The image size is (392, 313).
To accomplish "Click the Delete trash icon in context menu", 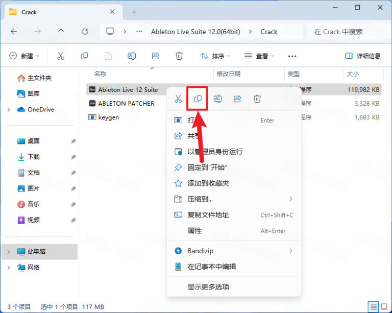I will (x=257, y=99).
